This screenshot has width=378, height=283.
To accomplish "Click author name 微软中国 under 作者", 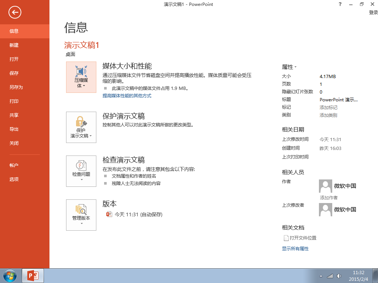I will click(345, 186).
